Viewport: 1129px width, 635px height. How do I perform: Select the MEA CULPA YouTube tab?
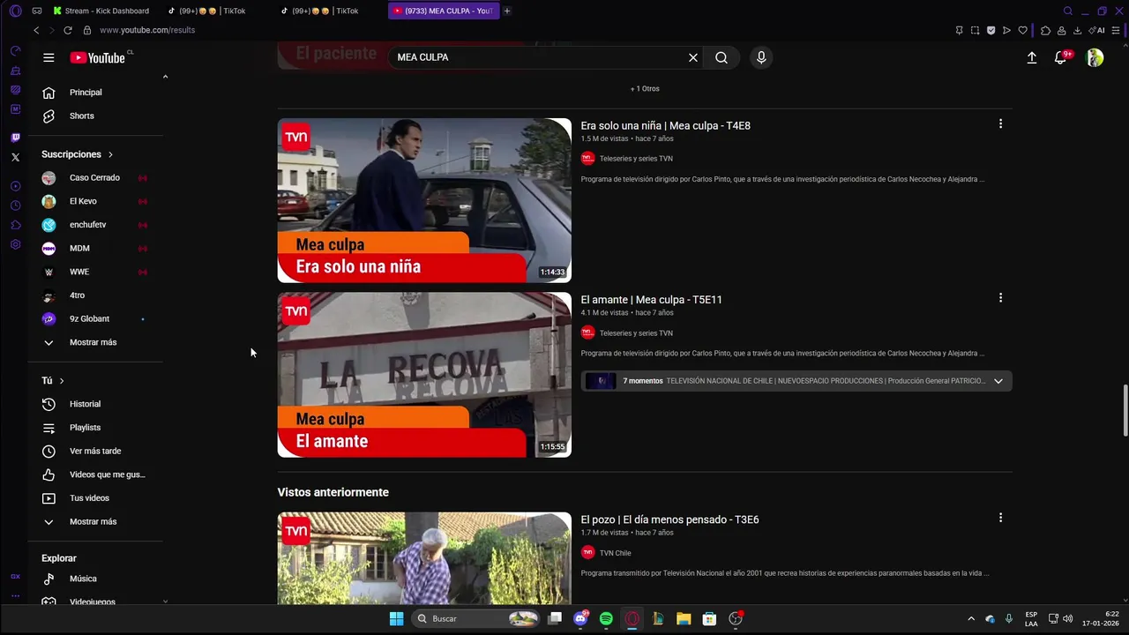443,11
